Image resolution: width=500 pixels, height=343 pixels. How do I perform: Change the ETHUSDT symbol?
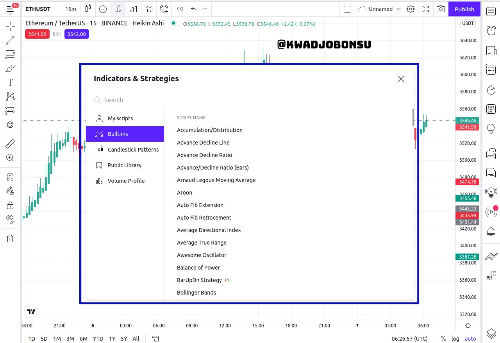pyautogui.click(x=38, y=9)
